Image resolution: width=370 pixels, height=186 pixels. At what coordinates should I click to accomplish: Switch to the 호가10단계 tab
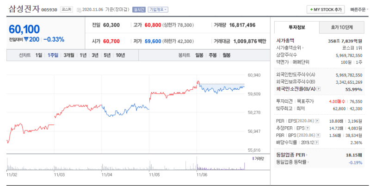pyautogui.click(x=342, y=27)
